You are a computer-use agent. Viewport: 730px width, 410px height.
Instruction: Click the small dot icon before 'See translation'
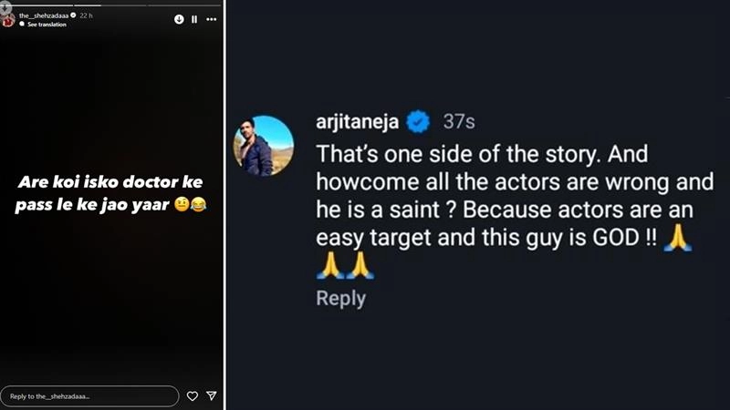click(23, 24)
